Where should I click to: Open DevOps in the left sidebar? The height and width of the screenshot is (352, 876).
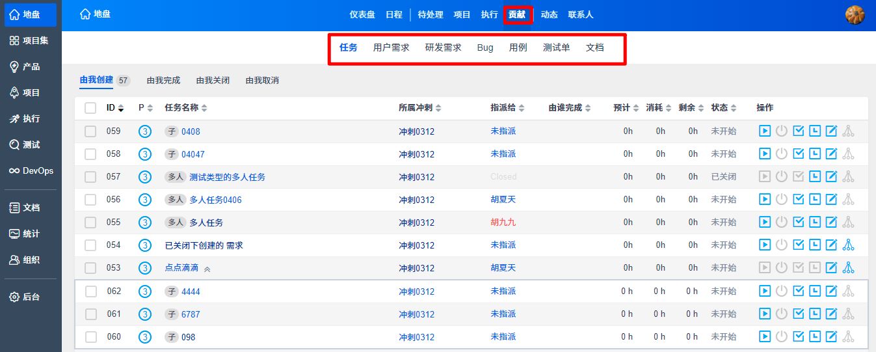(31, 171)
